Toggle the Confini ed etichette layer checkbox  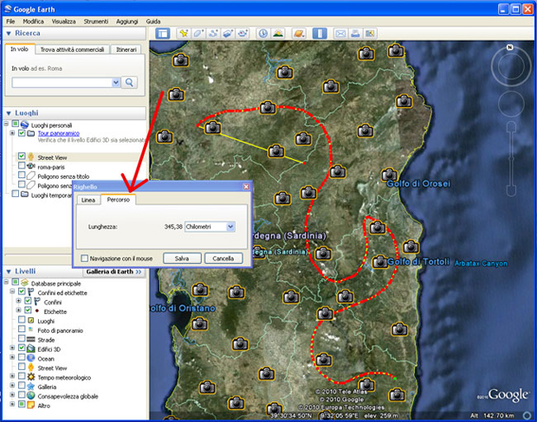[x=22, y=291]
